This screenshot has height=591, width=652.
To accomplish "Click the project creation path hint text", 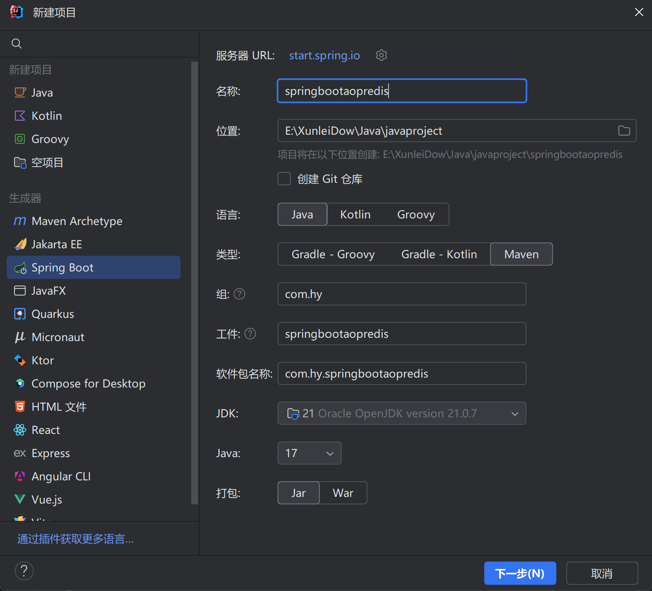I will coord(450,155).
